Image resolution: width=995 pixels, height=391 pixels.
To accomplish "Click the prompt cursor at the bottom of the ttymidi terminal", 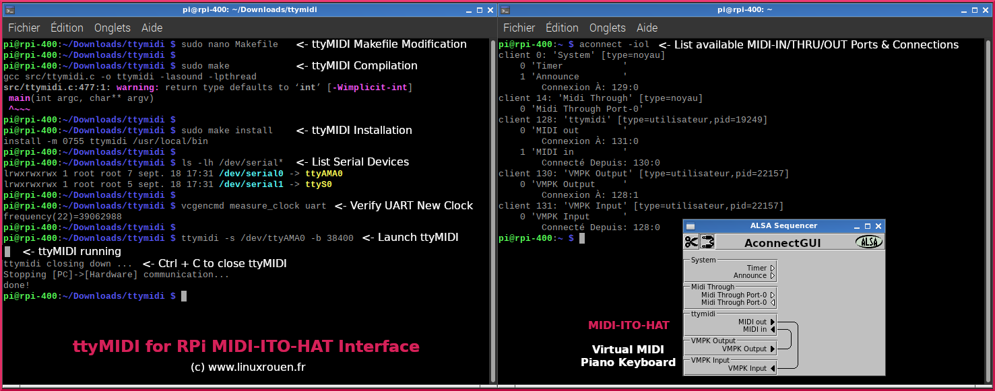I will 184,296.
